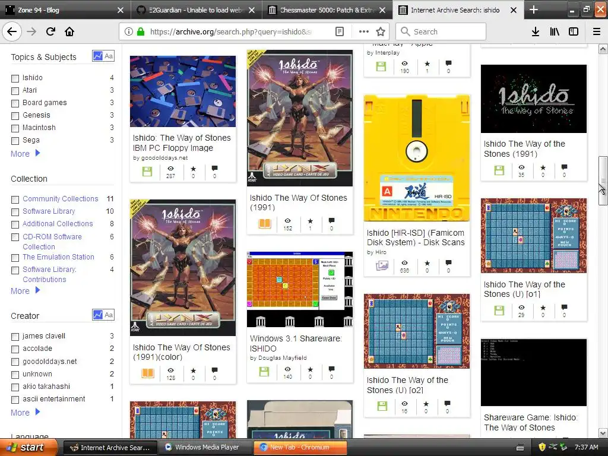The width and height of the screenshot is (608, 456).
Task: Open Ishido: The Way of Stones IBM PC Floppy Image
Action: click(x=182, y=142)
